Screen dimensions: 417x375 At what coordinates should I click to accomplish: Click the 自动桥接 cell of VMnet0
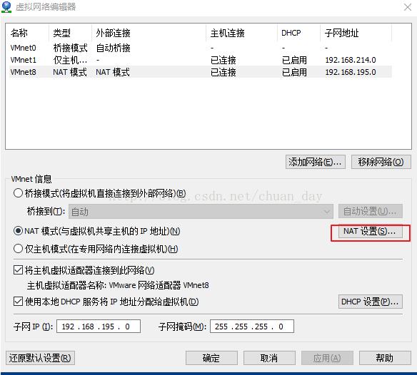(113, 48)
